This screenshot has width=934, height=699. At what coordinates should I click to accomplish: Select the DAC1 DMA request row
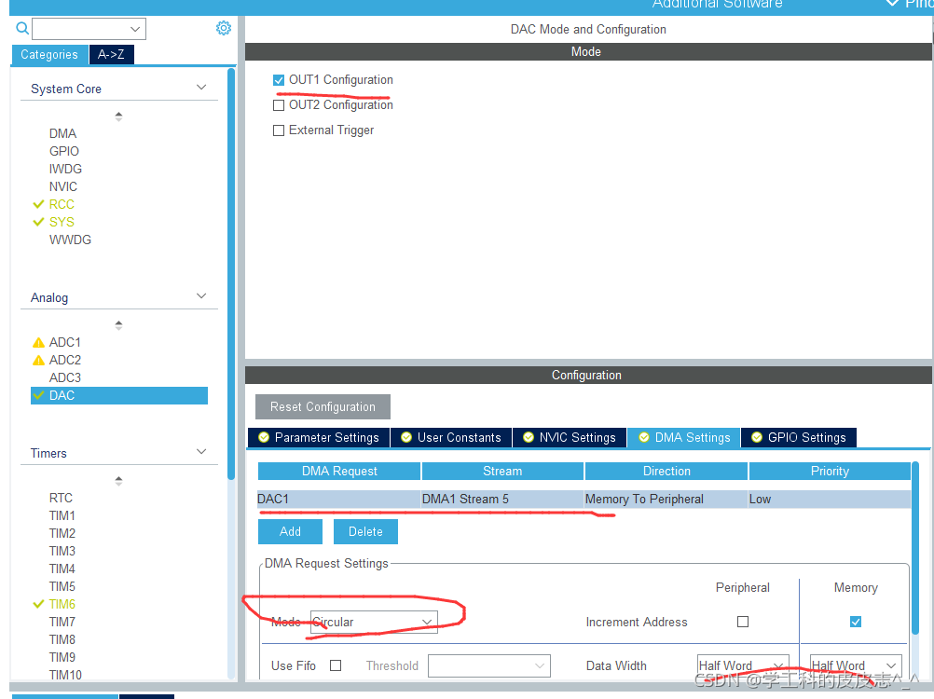tap(584, 499)
